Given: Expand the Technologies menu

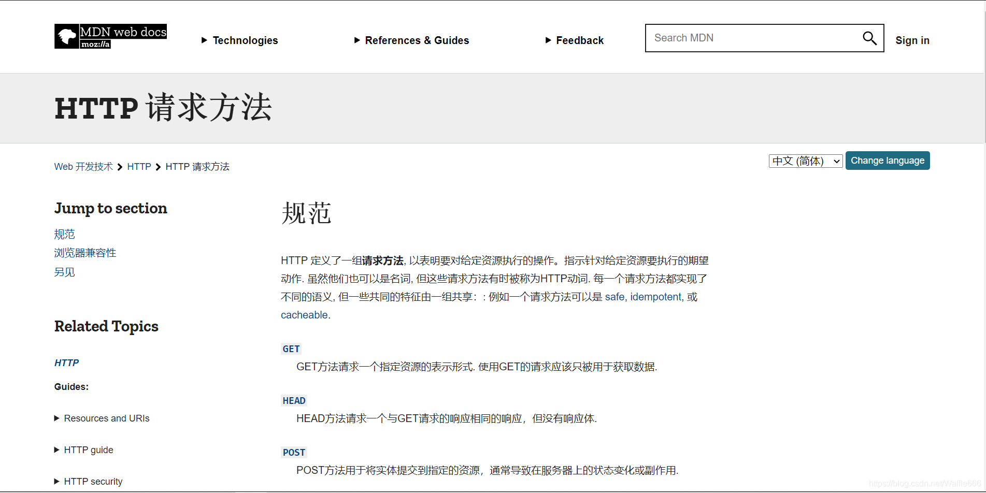Looking at the screenshot, I should click(x=239, y=40).
